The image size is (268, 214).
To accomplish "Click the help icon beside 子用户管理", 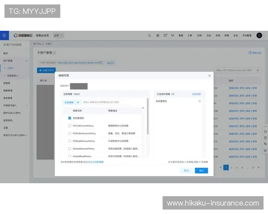I will 54,53.
